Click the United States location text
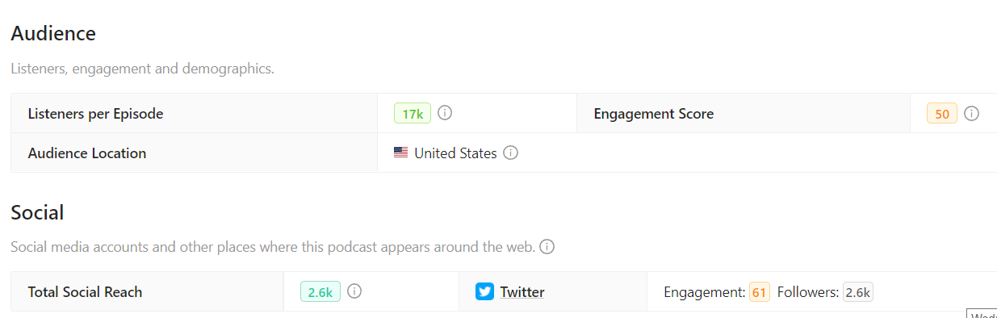Viewport: 997px width, 318px height. tap(455, 153)
